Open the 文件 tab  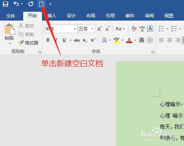pyautogui.click(x=11, y=16)
